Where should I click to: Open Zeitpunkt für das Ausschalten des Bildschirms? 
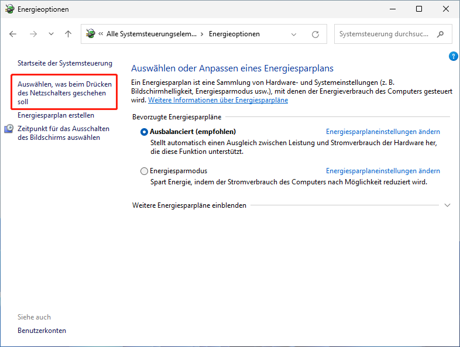[x=63, y=133]
